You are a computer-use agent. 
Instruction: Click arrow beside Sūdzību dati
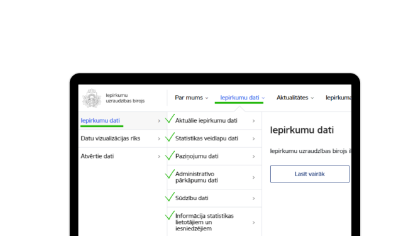(x=253, y=199)
